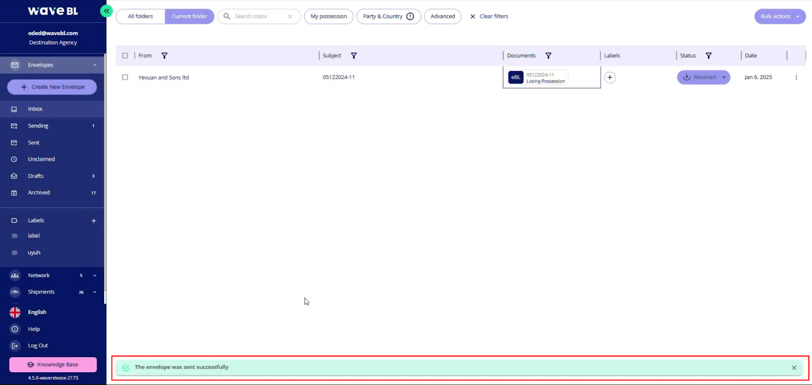This screenshot has height=385, width=812.
Task: Click the Help info icon
Action: coord(15,329)
